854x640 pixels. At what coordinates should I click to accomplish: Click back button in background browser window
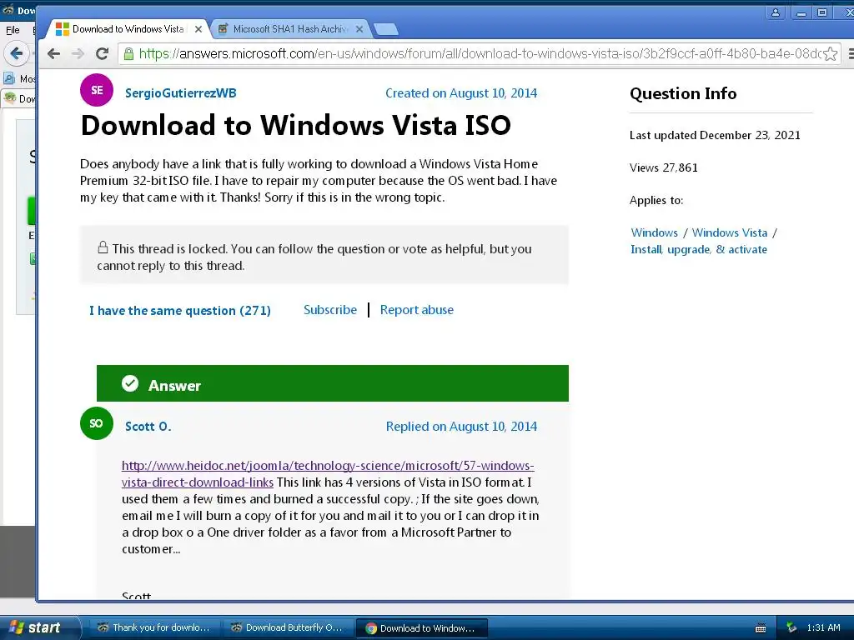(15, 53)
